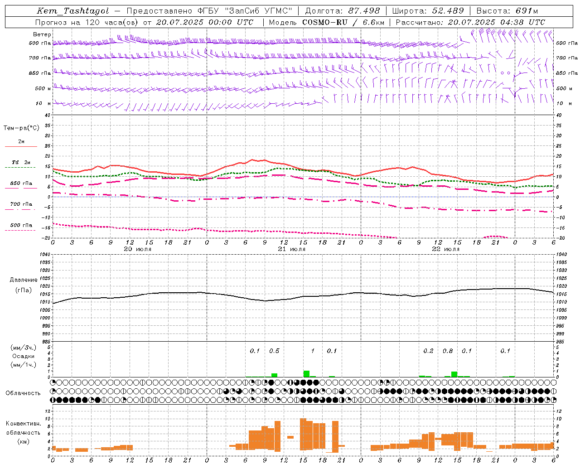Select the 850 гПа temperature legend entry
This screenshot has width=580, height=464.
tap(21, 184)
